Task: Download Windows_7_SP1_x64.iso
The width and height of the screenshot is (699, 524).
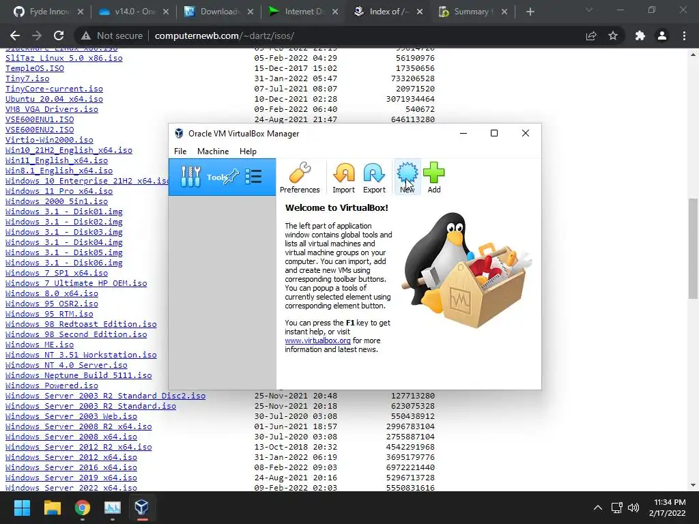Action: (x=57, y=273)
